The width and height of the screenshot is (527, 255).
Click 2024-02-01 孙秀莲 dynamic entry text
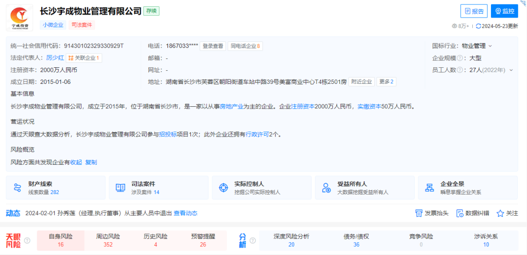pos(99,214)
